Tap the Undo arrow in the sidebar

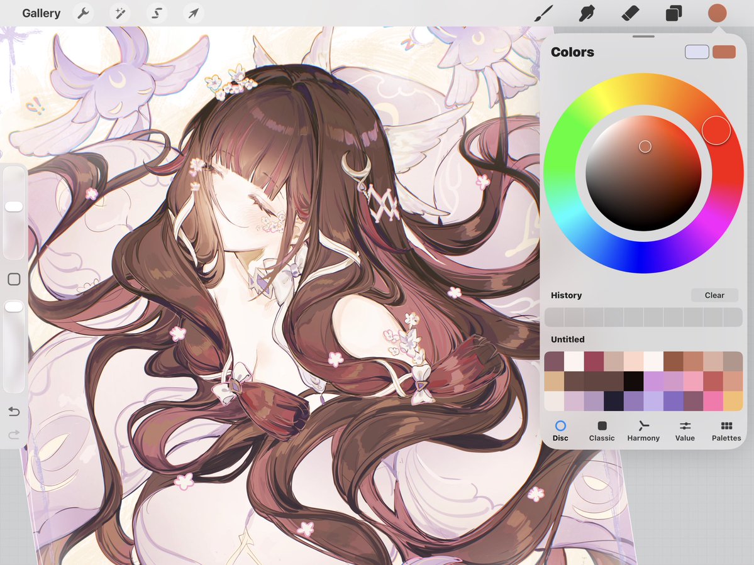tap(14, 411)
